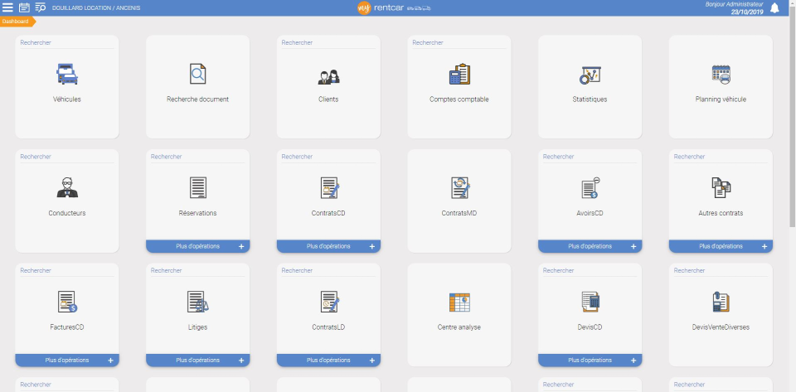Open the Litiges scales icon
The image size is (796, 392).
coord(198,301)
